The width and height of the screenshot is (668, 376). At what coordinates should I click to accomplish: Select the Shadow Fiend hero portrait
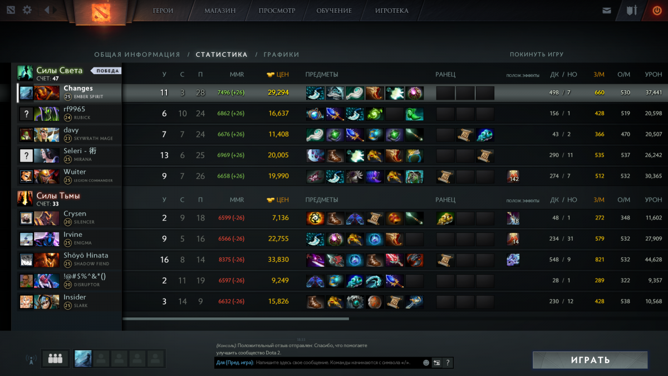[46, 260]
